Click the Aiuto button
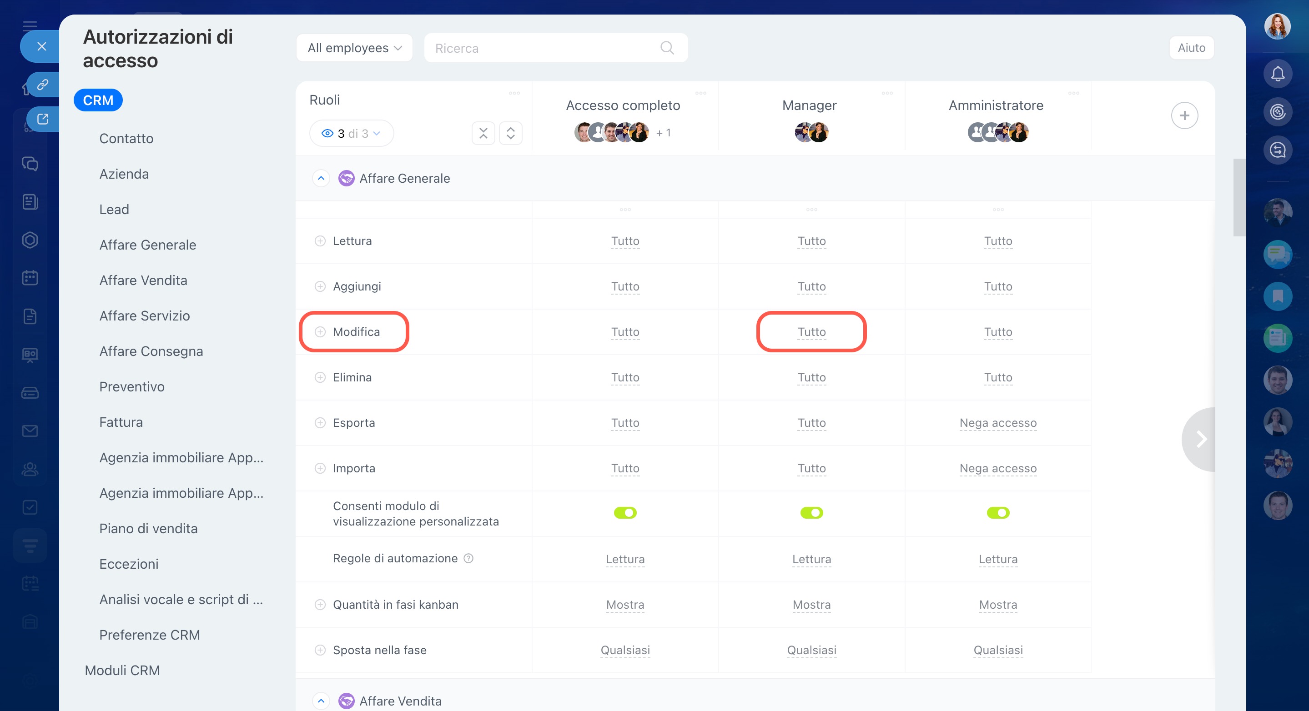This screenshot has height=711, width=1309. click(x=1191, y=48)
